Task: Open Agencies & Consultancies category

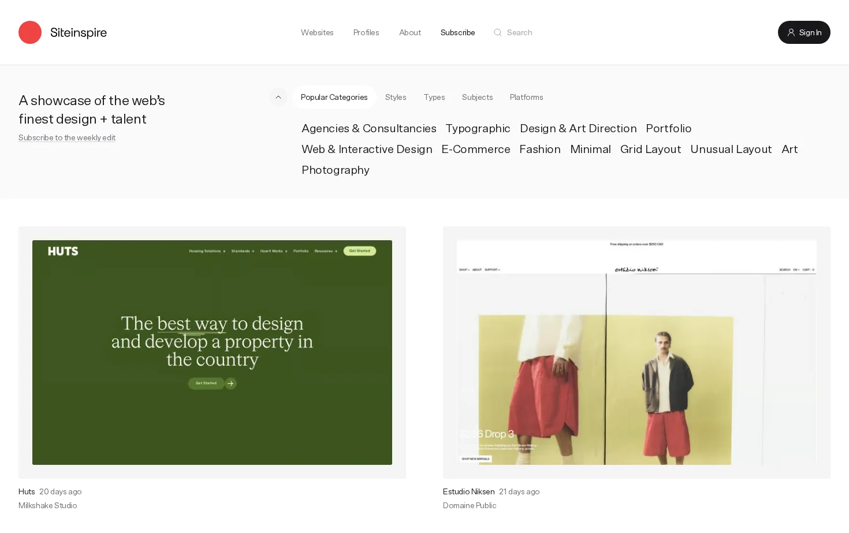Action: (x=368, y=128)
